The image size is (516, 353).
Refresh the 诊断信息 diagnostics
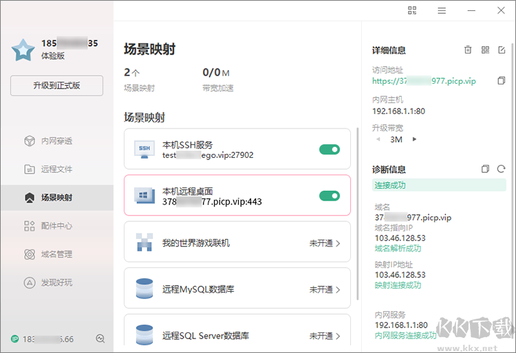pyautogui.click(x=502, y=169)
